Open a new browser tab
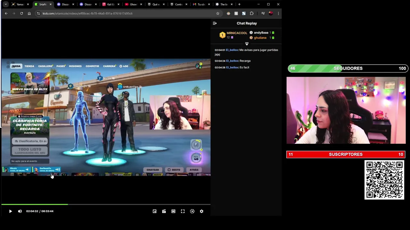This screenshot has width=410, height=230. pyautogui.click(x=239, y=4)
